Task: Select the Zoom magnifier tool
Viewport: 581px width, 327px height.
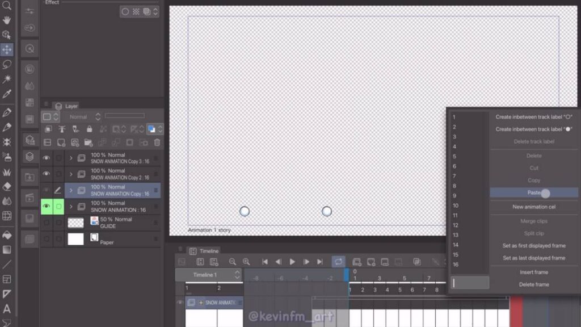Action: click(x=7, y=5)
